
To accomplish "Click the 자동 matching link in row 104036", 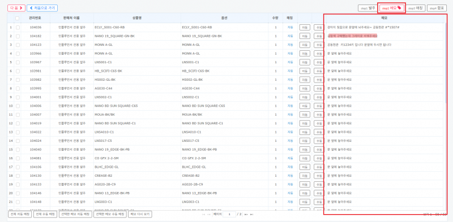I will click(290, 27).
